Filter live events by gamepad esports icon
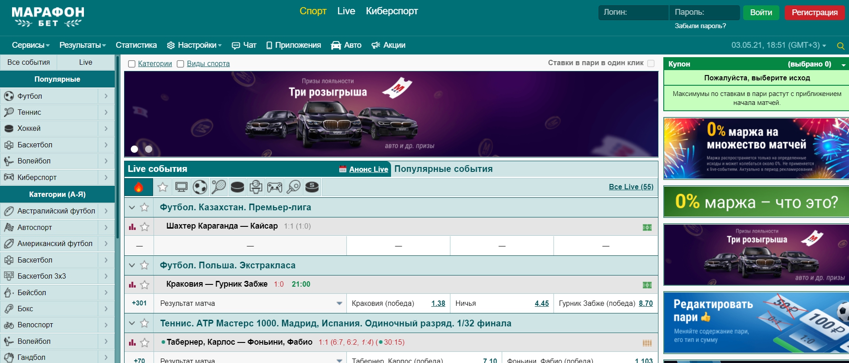This screenshot has width=849, height=363. [275, 187]
